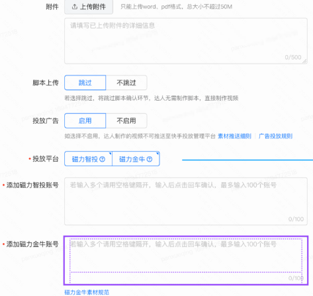Click the resize handle of the attachment details textarea
This screenshot has height=296, width=313.
click(x=304, y=62)
